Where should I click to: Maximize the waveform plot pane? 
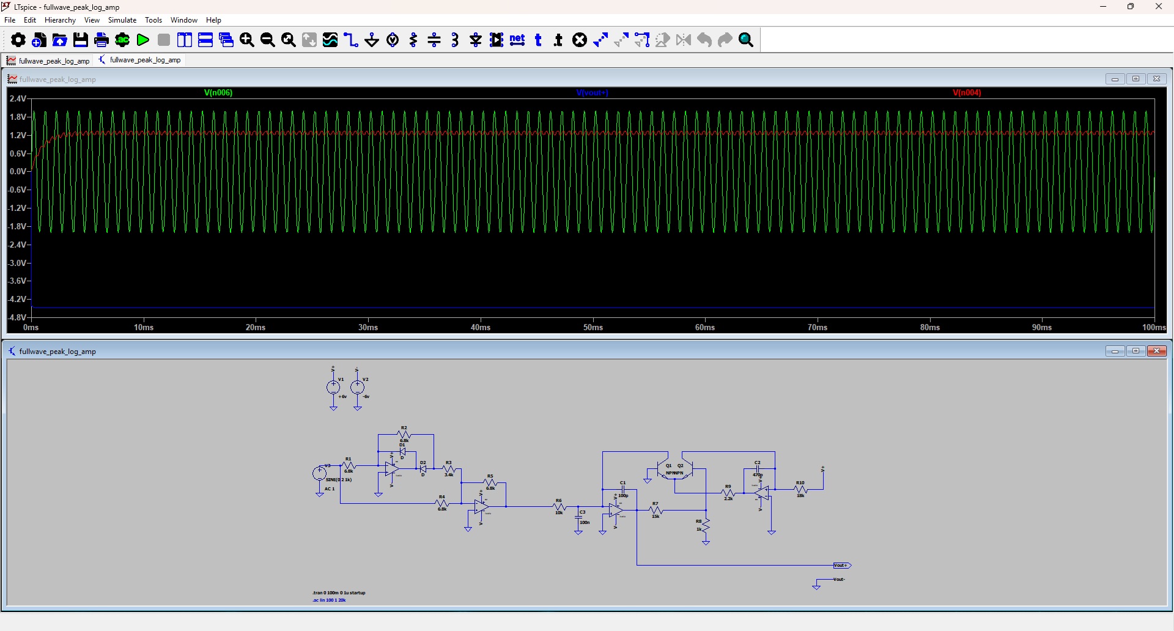pyautogui.click(x=1135, y=79)
